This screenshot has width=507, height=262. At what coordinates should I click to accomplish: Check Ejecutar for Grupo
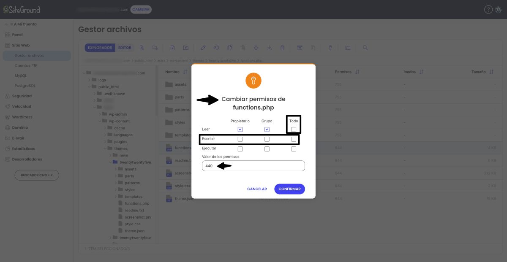pyautogui.click(x=267, y=149)
